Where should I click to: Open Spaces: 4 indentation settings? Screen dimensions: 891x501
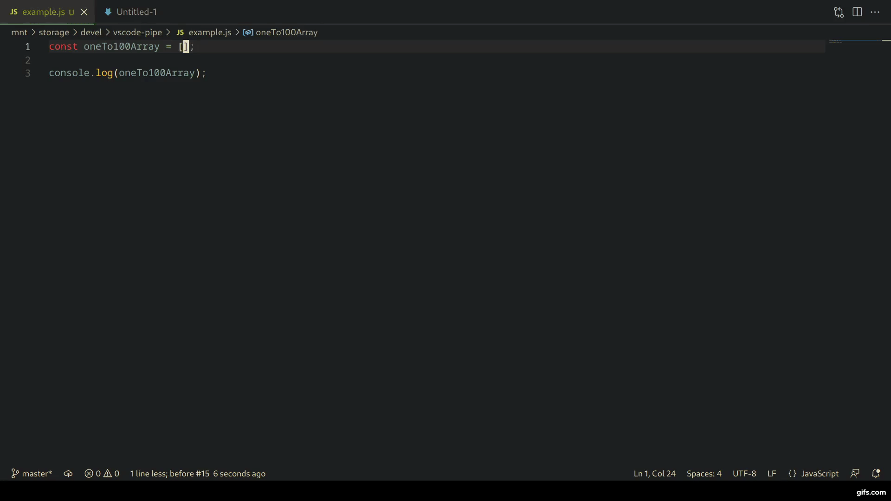(x=704, y=474)
